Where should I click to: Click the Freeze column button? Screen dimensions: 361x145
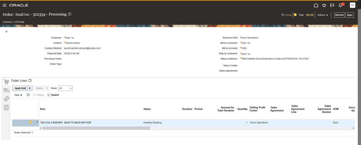(x=38, y=95)
